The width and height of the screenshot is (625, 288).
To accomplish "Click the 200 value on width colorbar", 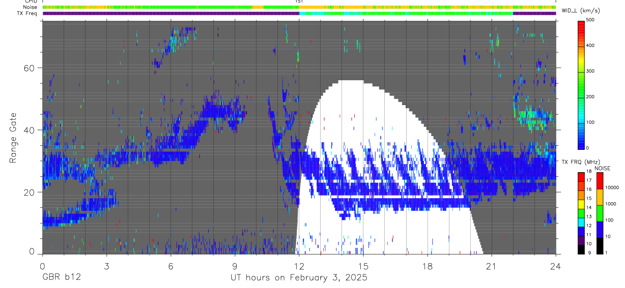I will click(x=590, y=97).
